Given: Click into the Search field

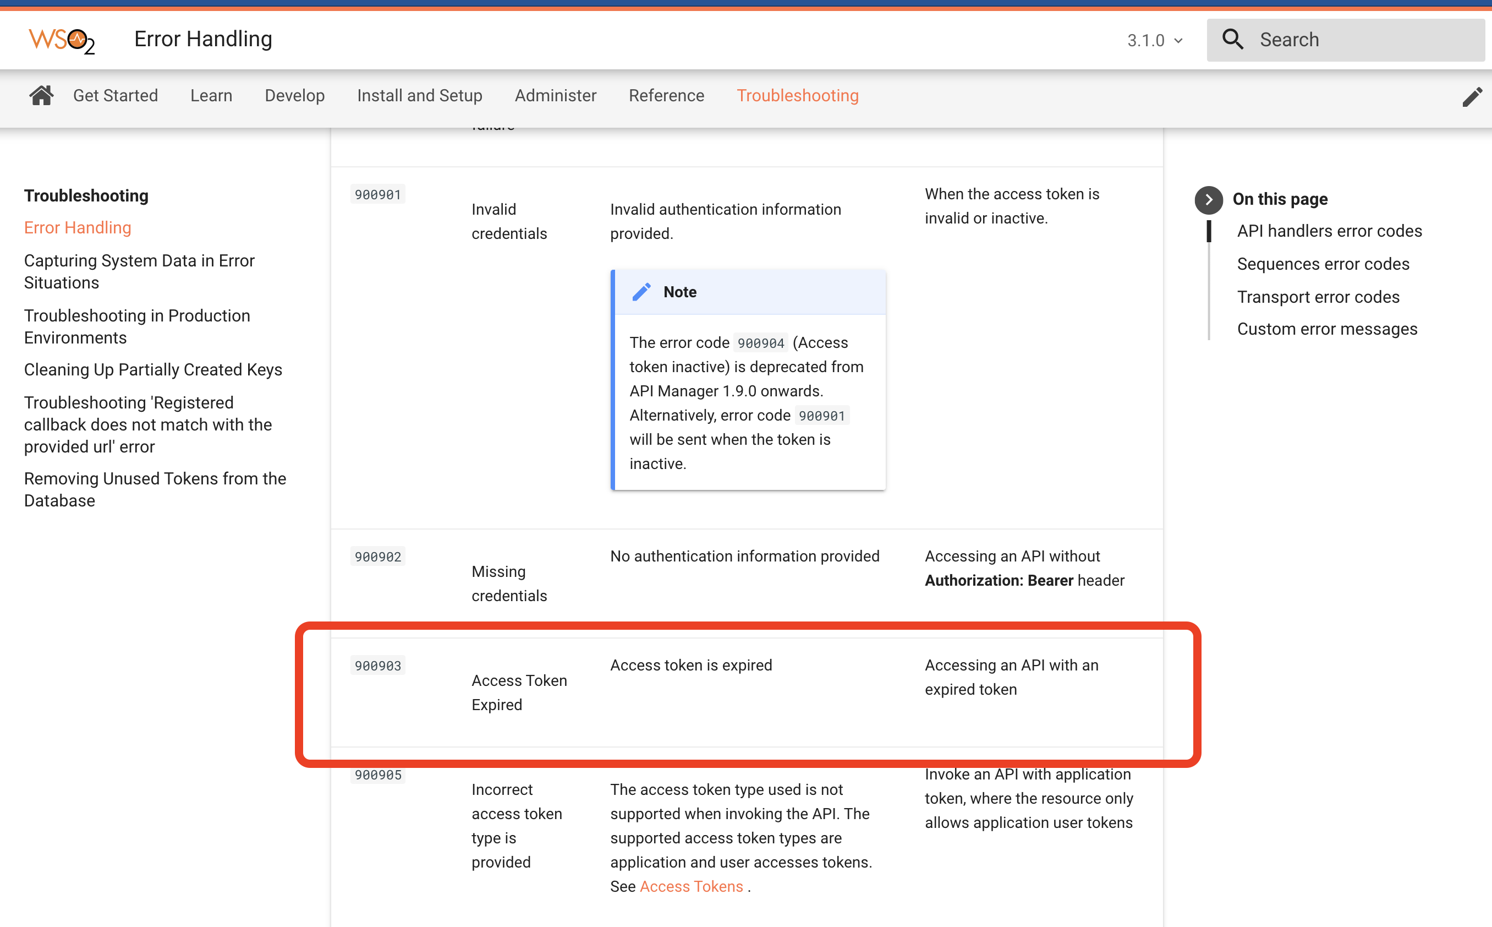Looking at the screenshot, I should coord(1346,40).
